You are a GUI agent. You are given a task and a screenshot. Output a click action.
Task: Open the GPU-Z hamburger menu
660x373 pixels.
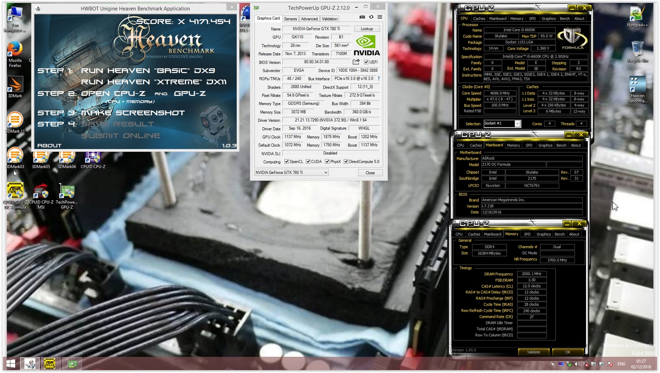pyautogui.click(x=380, y=17)
